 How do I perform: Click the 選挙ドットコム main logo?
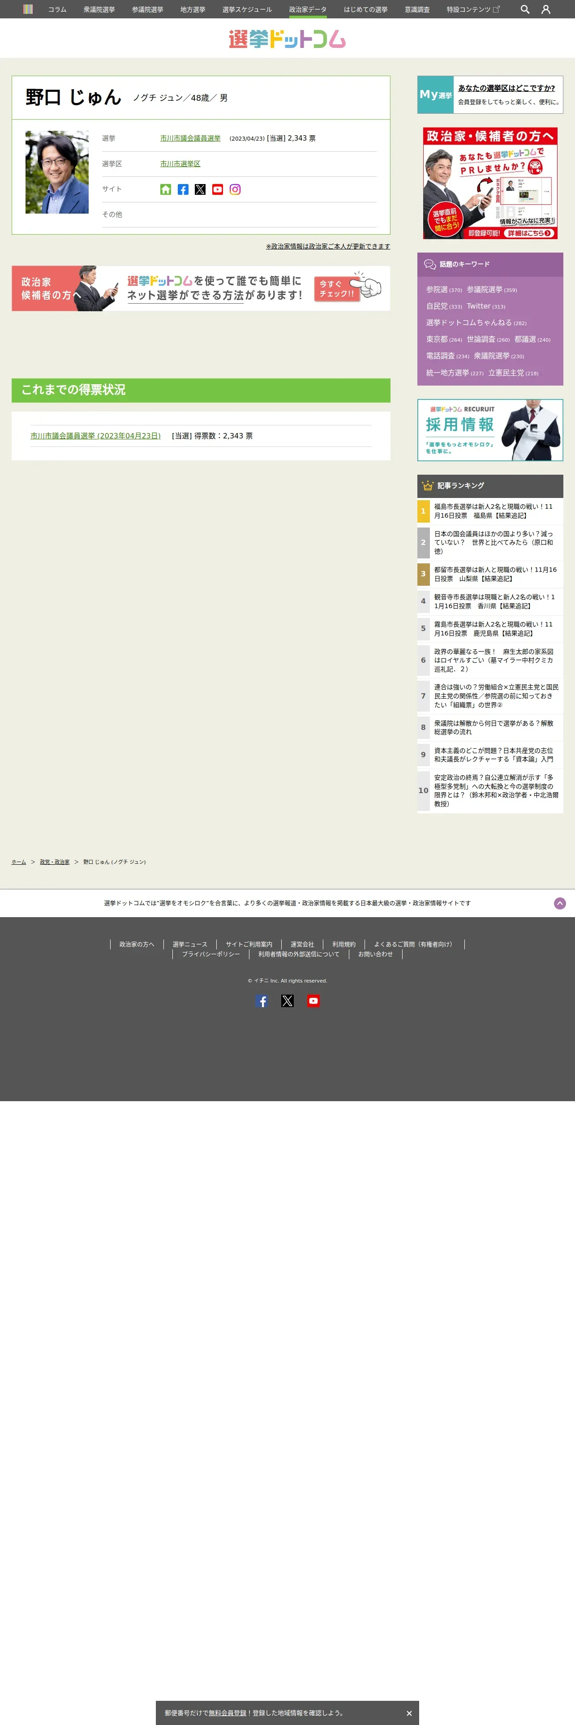tap(287, 39)
